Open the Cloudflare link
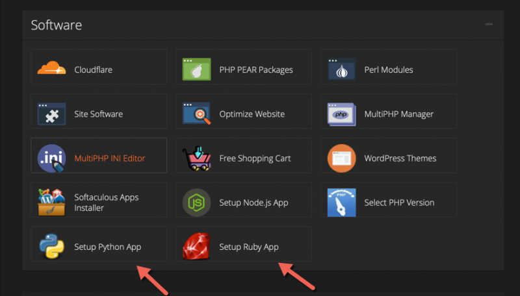This screenshot has width=520, height=296. (93, 70)
